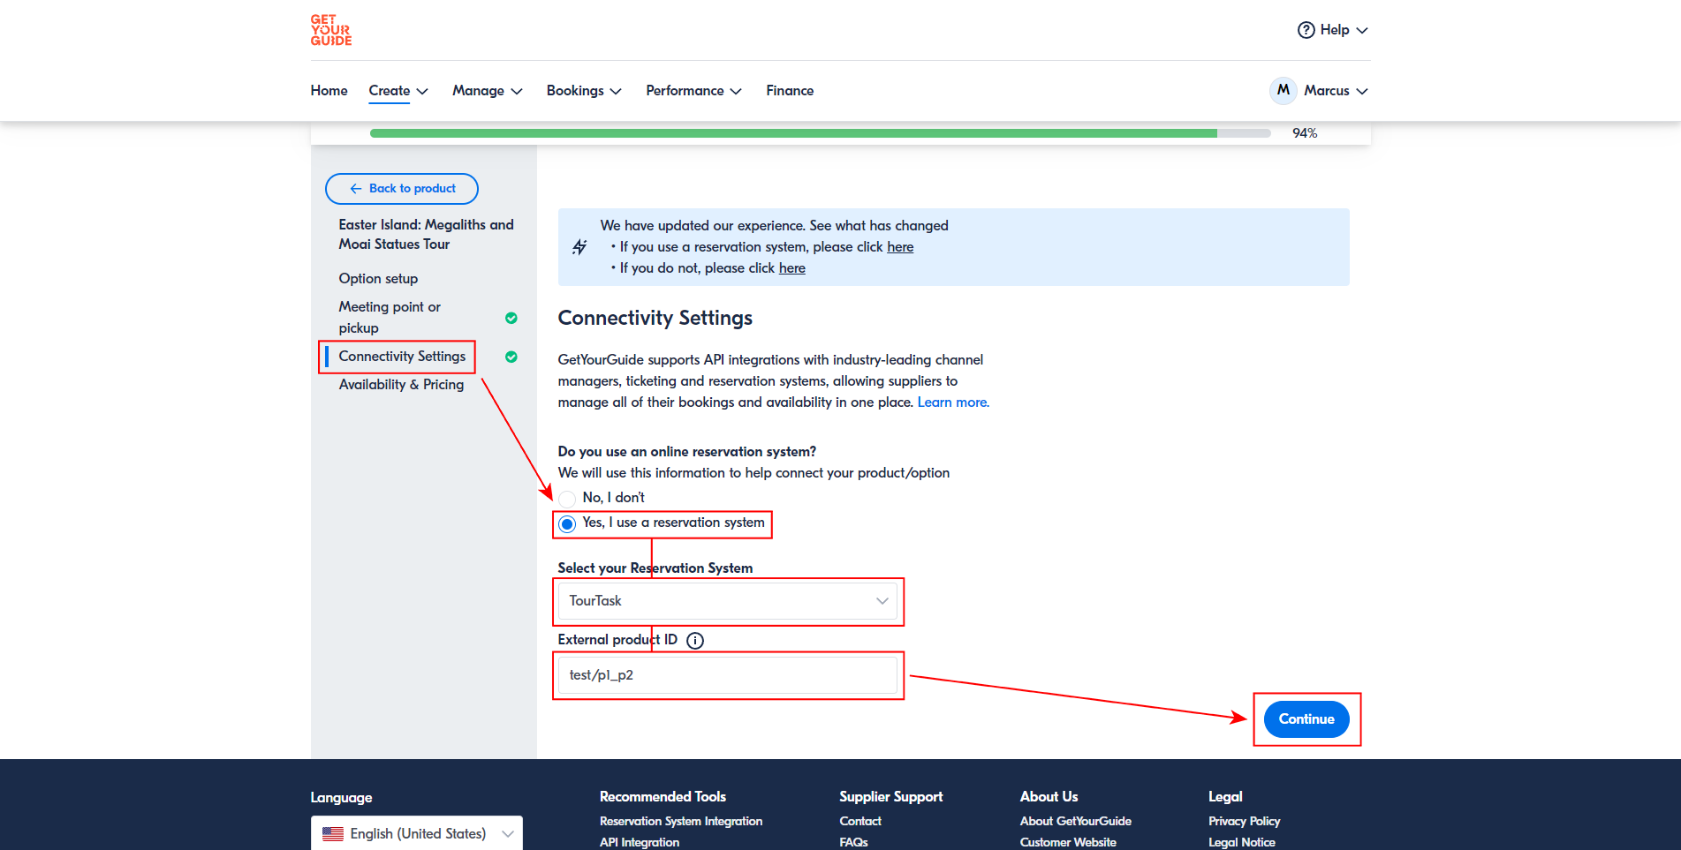The image size is (1681, 850).
Task: Click the External product ID info icon
Action: [695, 641]
